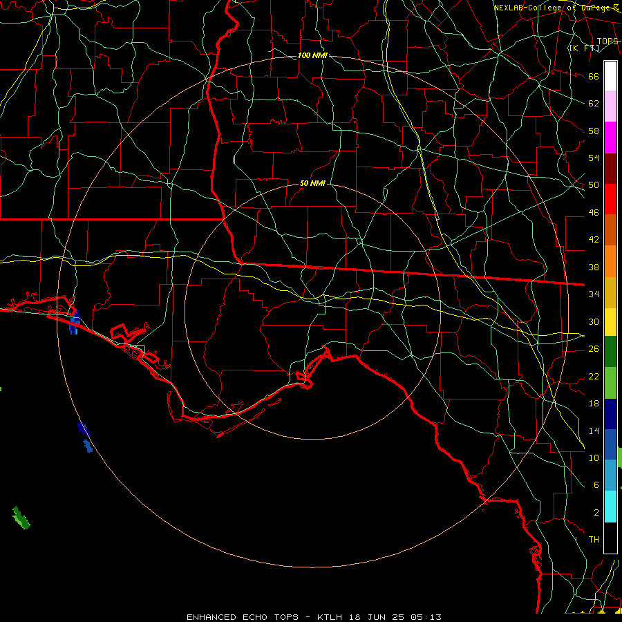
Task: Click the bright red legend swatch
Action: [610, 200]
